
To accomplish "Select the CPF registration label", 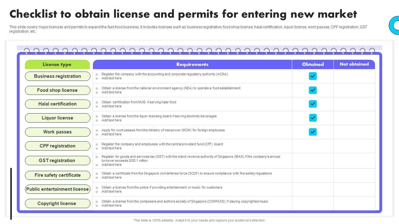I will (x=57, y=146).
